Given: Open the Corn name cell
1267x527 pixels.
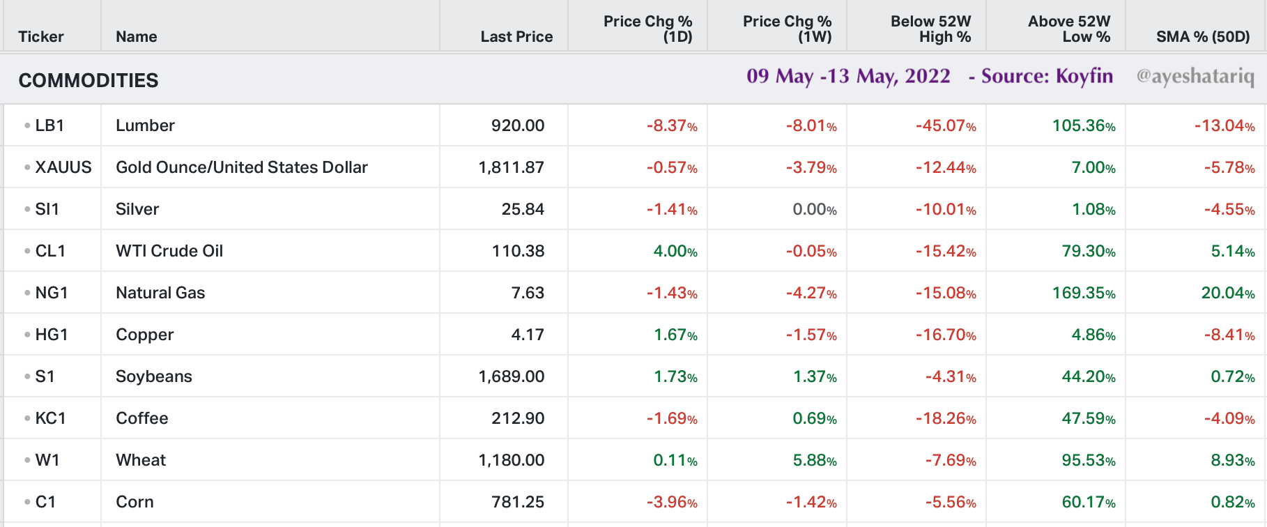Looking at the screenshot, I should (x=135, y=502).
